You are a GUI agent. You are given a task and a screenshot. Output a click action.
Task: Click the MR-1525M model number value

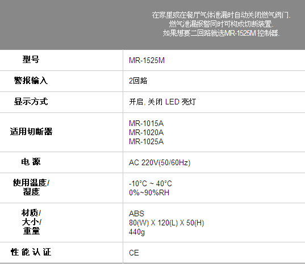147,60
